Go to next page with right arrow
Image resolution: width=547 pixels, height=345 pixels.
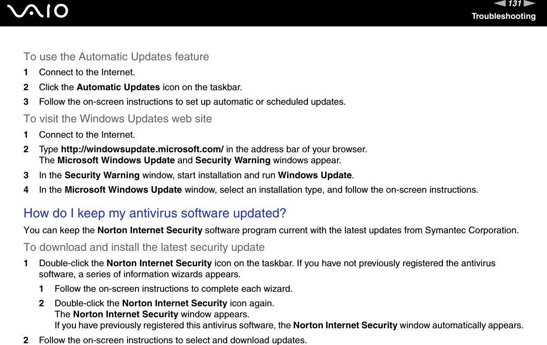[x=530, y=4]
